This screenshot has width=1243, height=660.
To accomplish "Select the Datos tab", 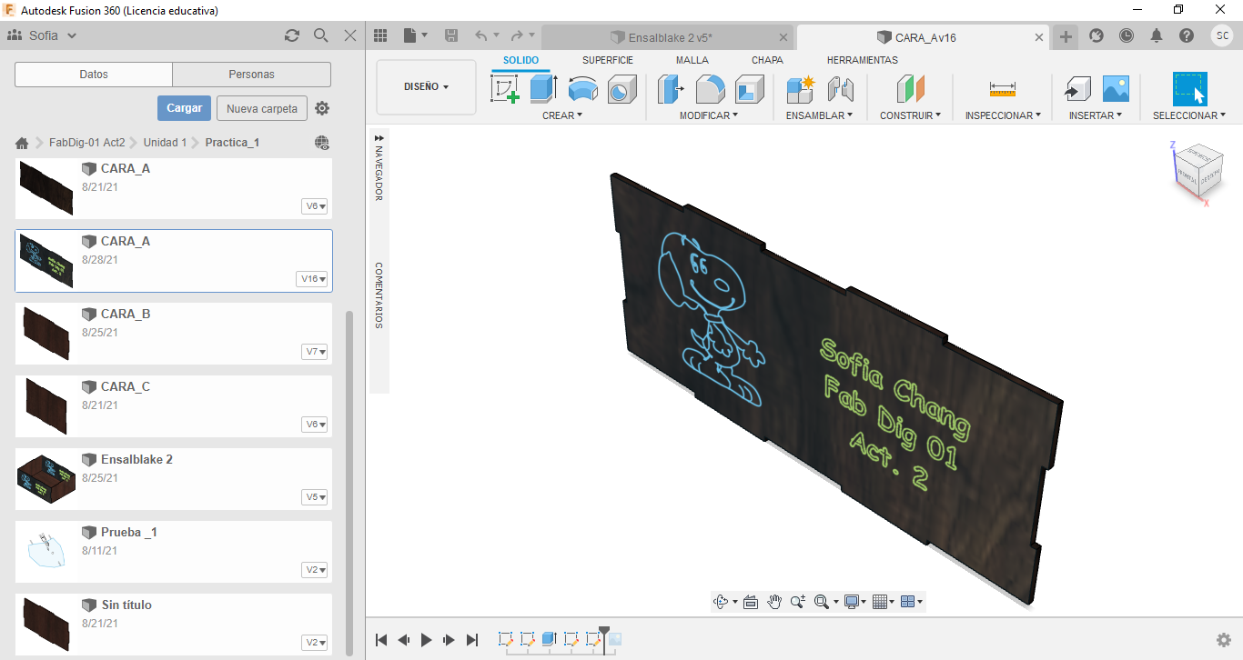I will pyautogui.click(x=94, y=75).
